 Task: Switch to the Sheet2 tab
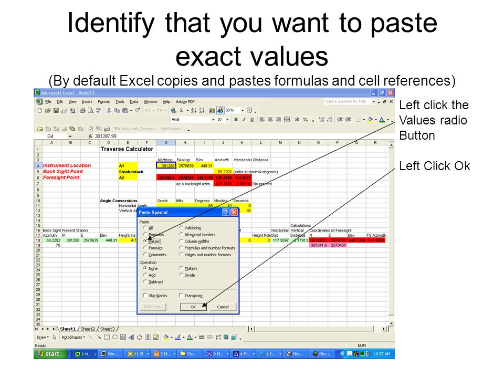pyautogui.click(x=88, y=329)
